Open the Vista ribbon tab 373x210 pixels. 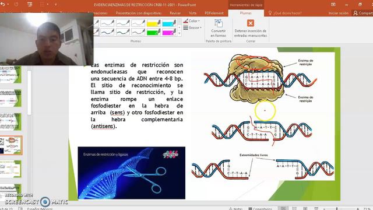192,13
